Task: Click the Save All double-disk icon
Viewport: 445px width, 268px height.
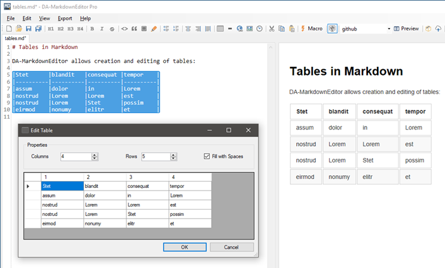Action: coord(38,29)
